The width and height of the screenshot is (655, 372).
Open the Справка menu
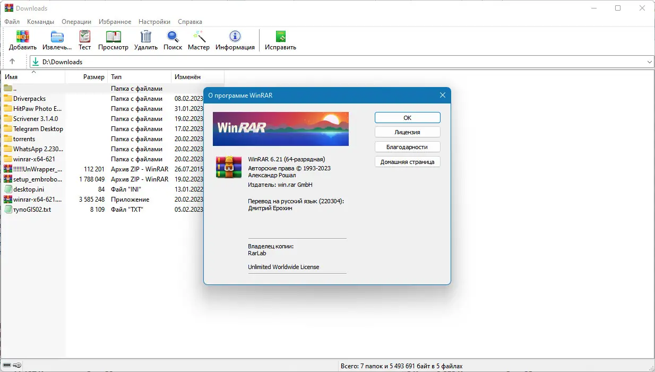coord(190,22)
